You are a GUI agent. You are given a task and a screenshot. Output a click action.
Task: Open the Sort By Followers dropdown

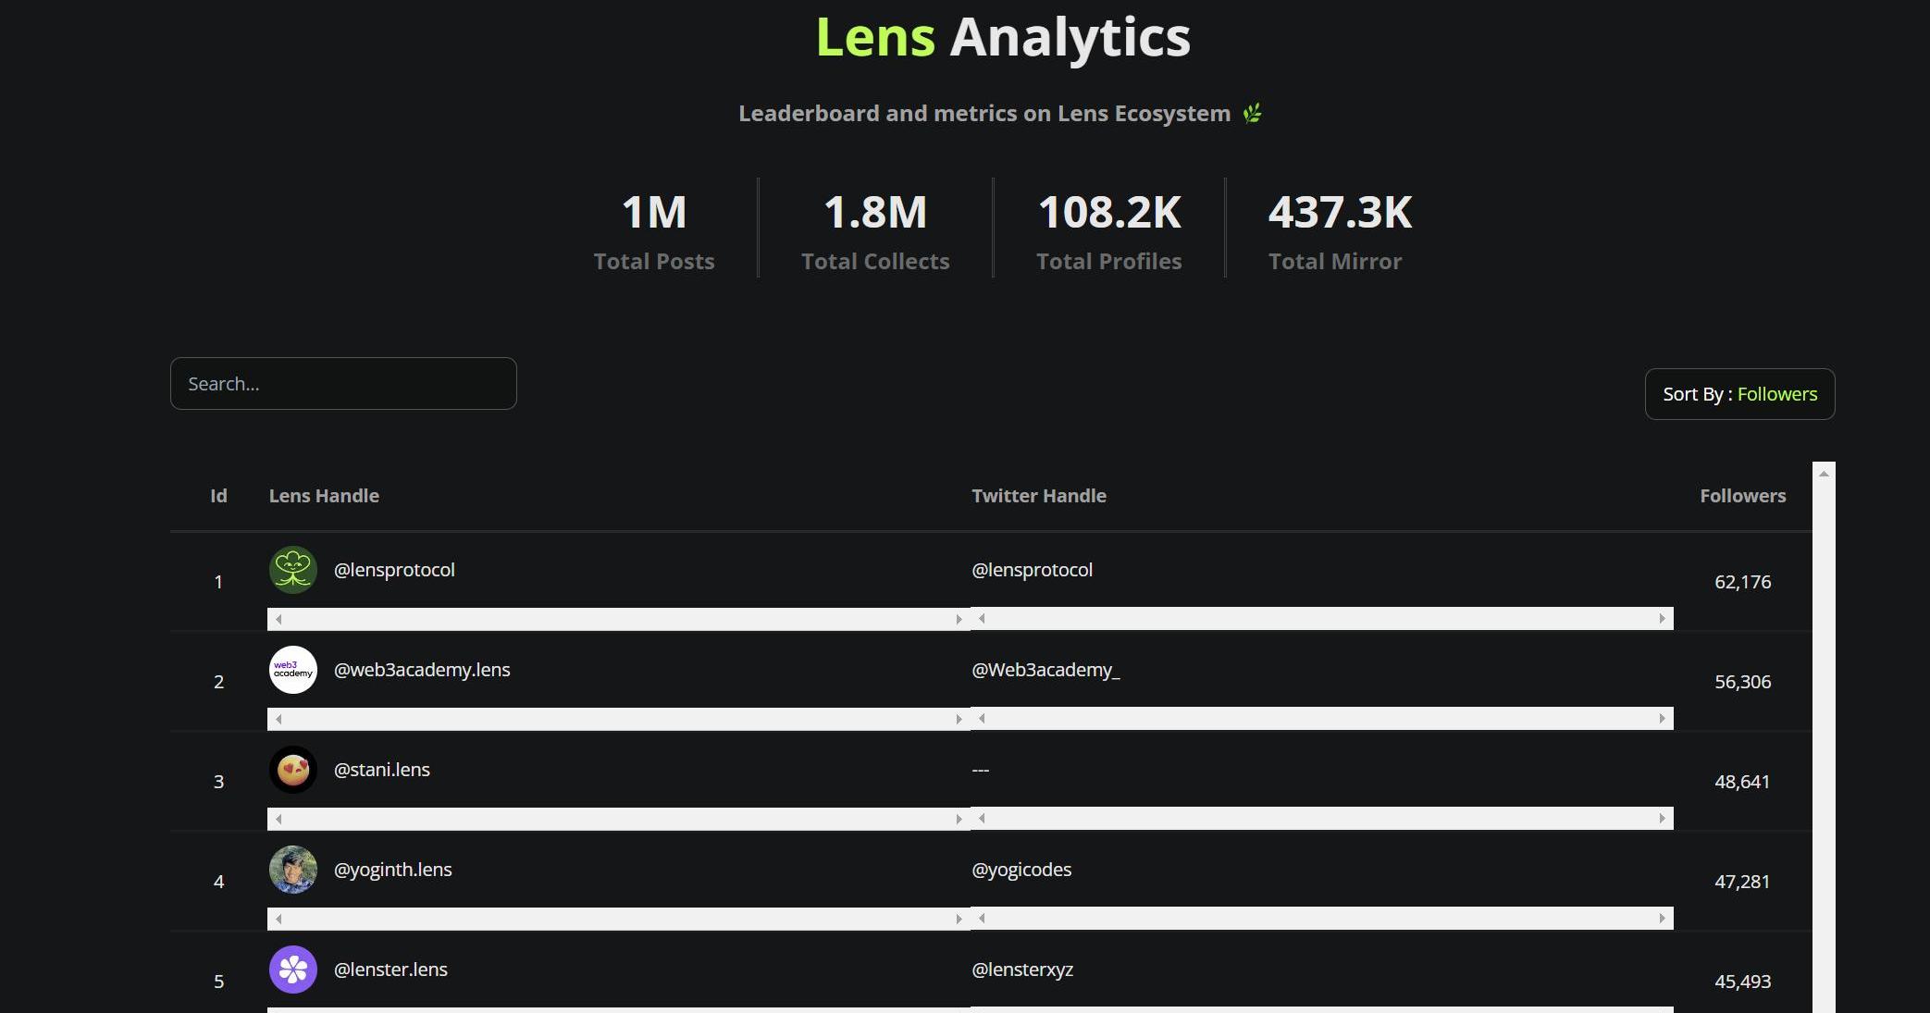[1739, 394]
